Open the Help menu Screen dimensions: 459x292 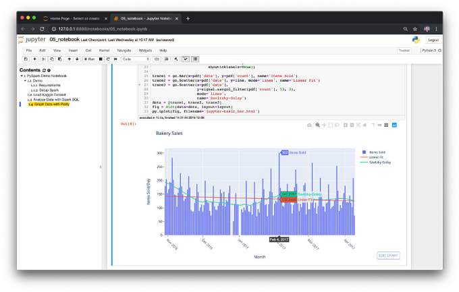coord(163,51)
